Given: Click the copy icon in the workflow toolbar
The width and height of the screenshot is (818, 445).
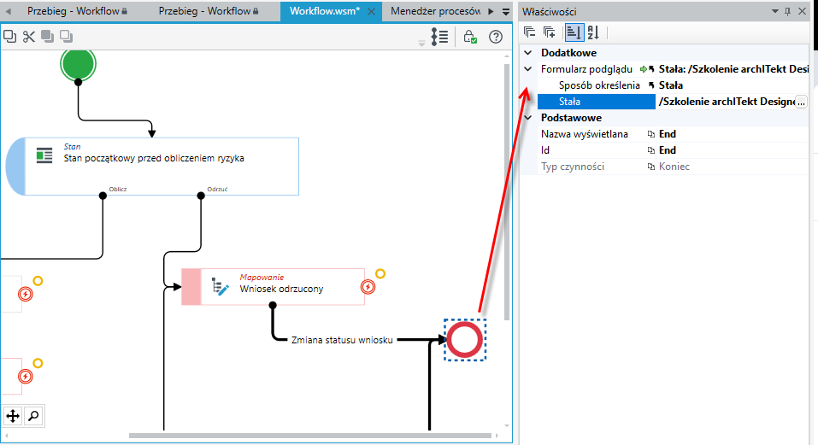Looking at the screenshot, I should point(10,37).
